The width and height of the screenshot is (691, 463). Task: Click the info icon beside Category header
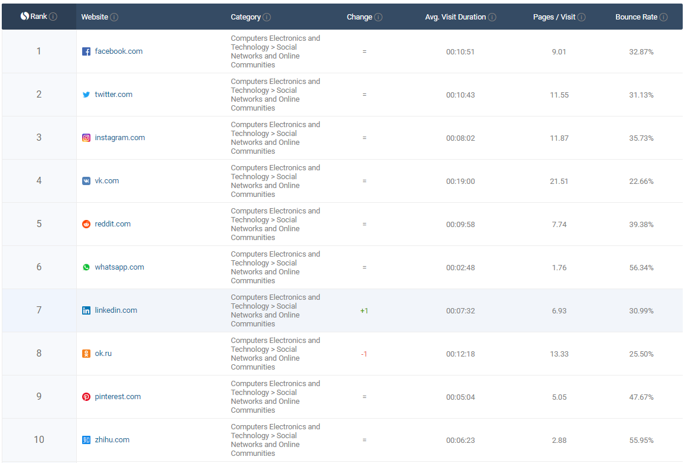coord(267,17)
